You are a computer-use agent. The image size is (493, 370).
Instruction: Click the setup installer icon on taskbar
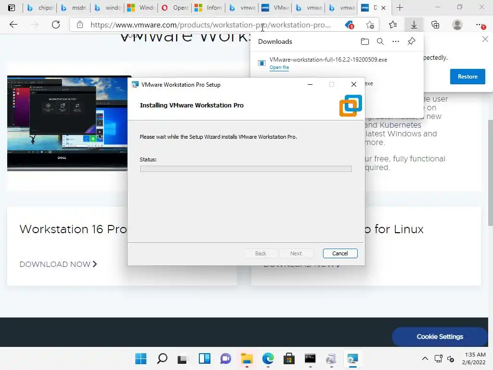coord(331,358)
